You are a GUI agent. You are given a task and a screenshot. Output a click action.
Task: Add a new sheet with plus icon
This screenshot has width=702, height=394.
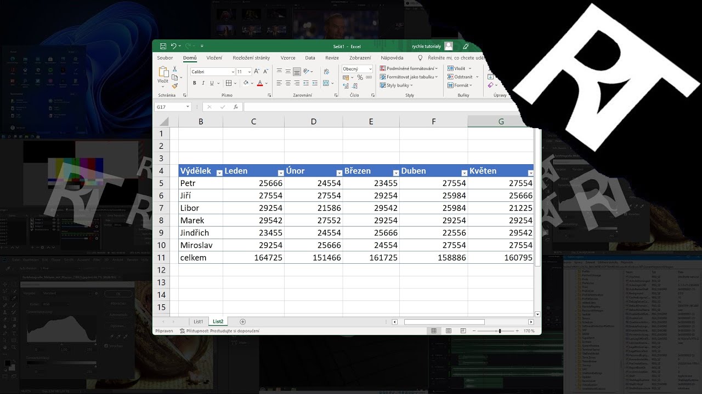[242, 322]
